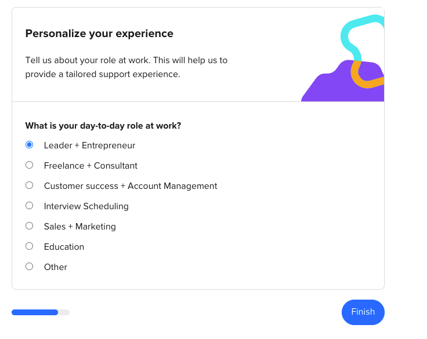Image resolution: width=427 pixels, height=339 pixels.
Task: Select the Sales + Marketing radio button
Action: point(29,226)
